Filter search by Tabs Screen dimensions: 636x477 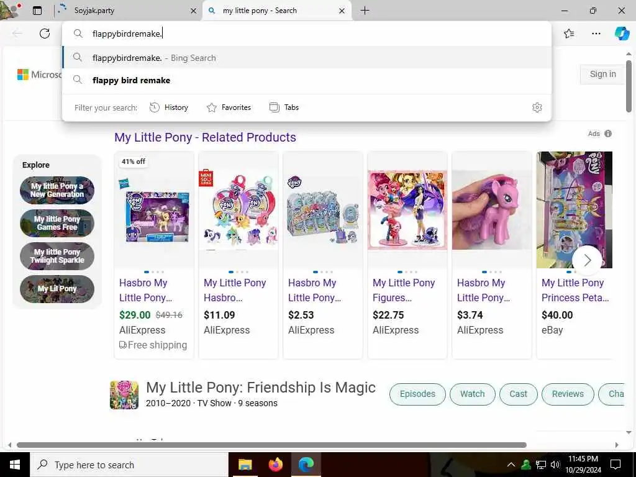[284, 107]
